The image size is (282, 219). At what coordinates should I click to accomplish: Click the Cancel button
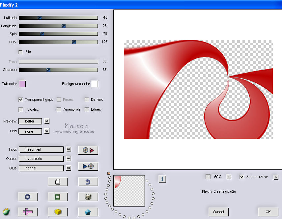(x=218, y=212)
